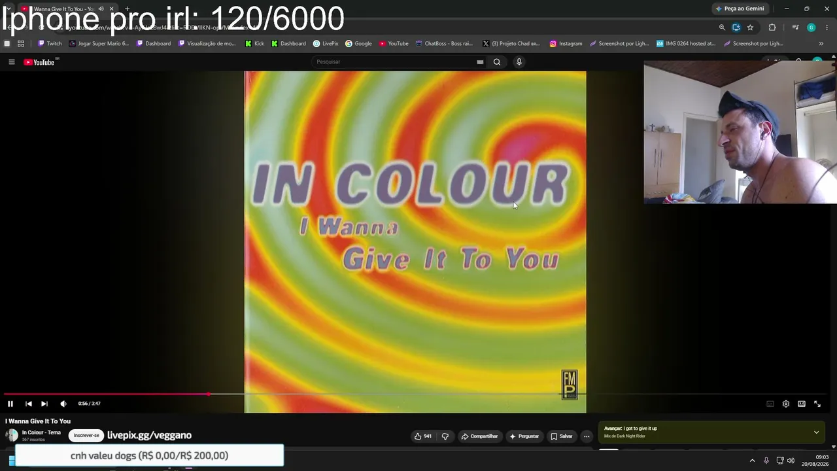This screenshot has width=837, height=471.
Task: Open the apps grid icon in the bookmarks bar
Action: [21, 44]
